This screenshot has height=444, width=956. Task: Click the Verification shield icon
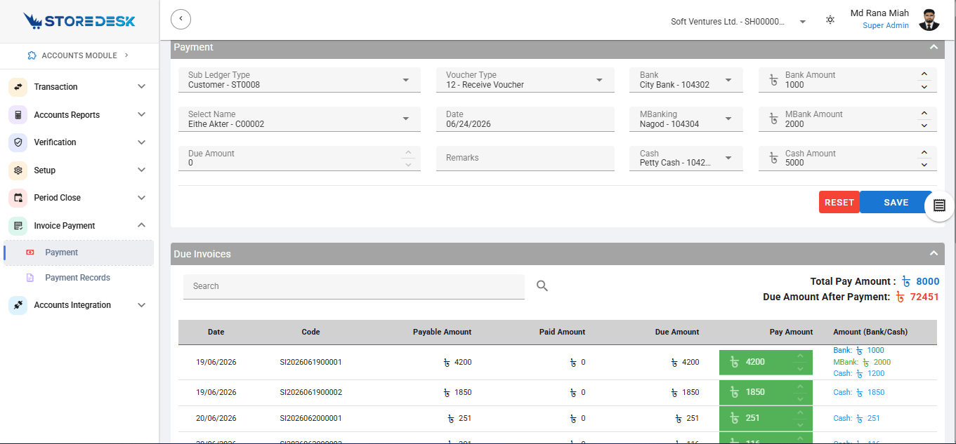point(18,142)
